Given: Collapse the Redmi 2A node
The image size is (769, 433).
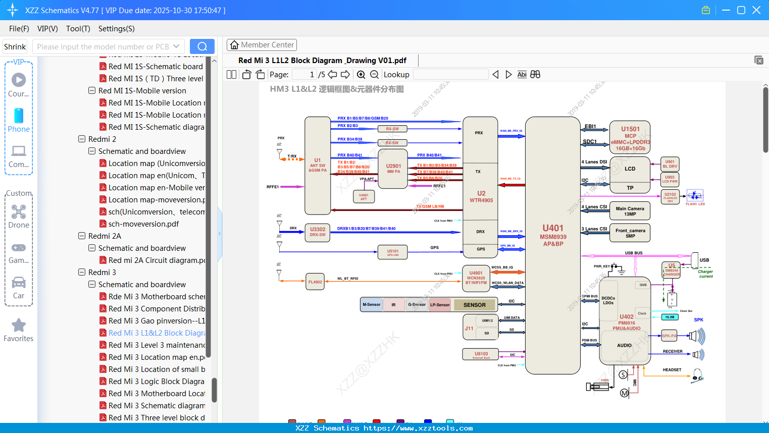Looking at the screenshot, I should (81, 236).
